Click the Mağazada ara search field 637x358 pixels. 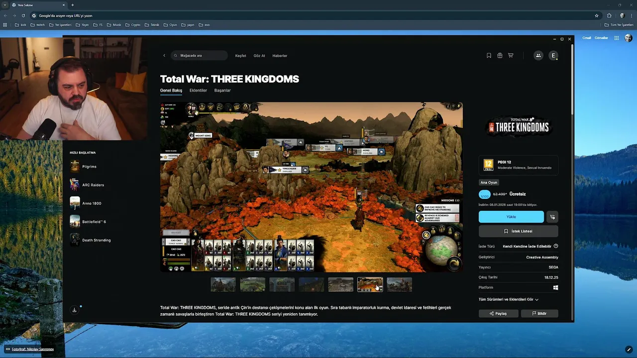point(199,56)
